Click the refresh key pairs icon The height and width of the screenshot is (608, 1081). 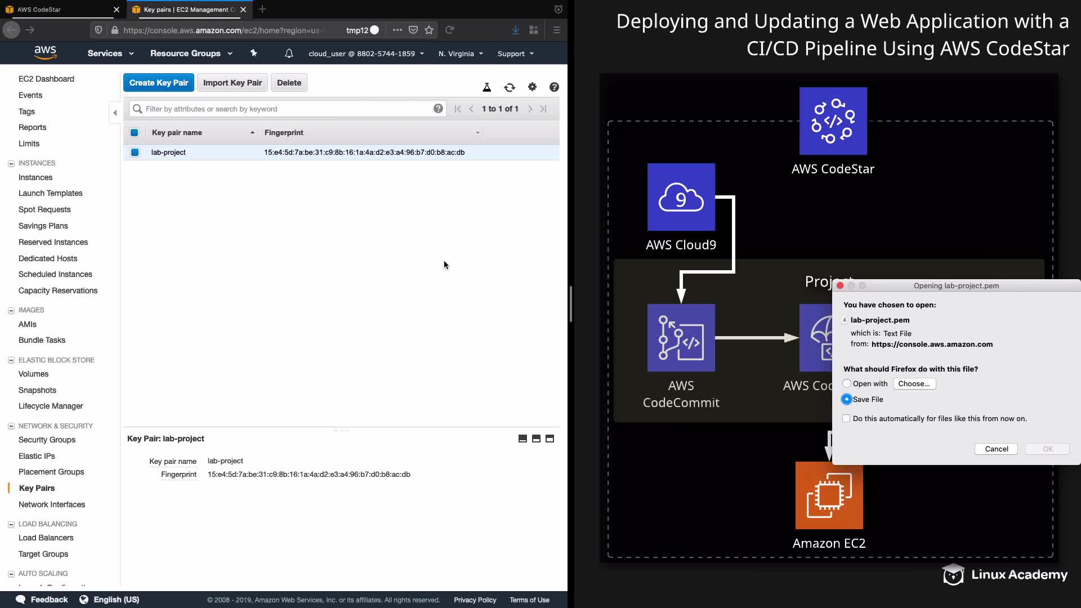[510, 87]
